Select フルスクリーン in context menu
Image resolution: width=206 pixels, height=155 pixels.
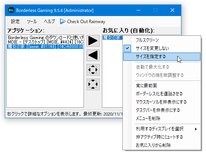[162, 40]
